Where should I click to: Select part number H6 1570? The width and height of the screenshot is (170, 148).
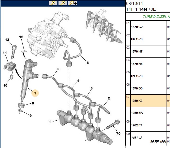tap(137, 39)
